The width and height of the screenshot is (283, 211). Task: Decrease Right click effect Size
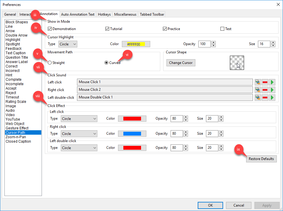221,135
